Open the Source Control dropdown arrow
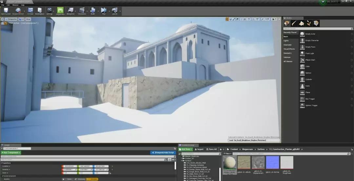 [25, 11]
